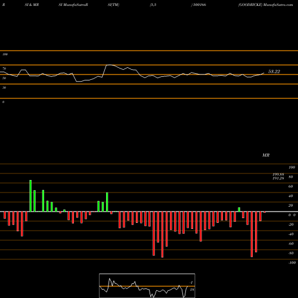Click the 'SI(TM)' header label
Image resolution: width=298 pixels, height=298 pixels.
tap(113, 5)
